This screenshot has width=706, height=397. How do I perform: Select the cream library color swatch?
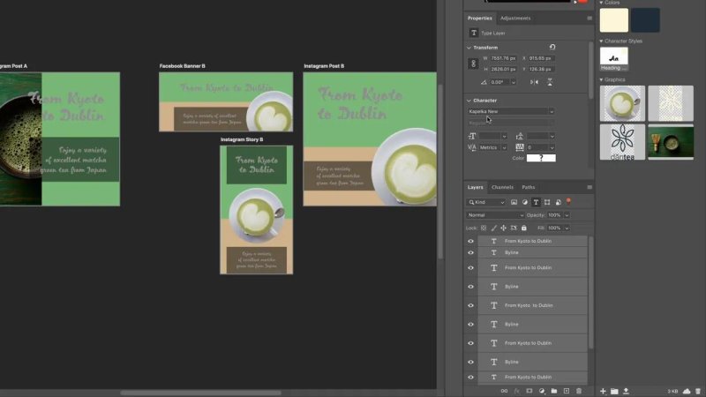(613, 19)
